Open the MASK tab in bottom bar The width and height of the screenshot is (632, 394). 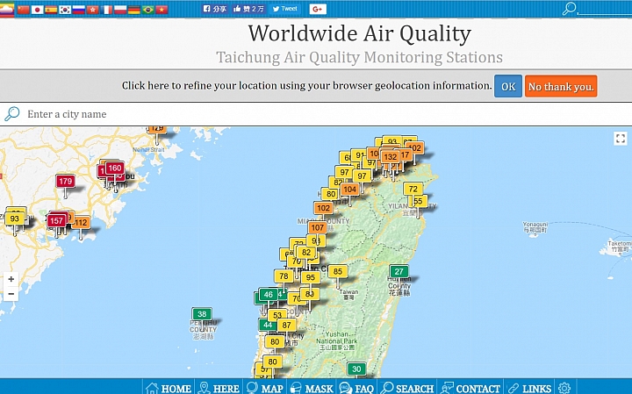click(312, 388)
